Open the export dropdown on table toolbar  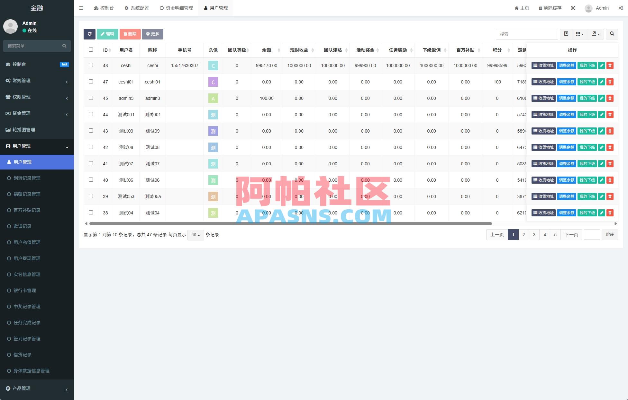(596, 34)
